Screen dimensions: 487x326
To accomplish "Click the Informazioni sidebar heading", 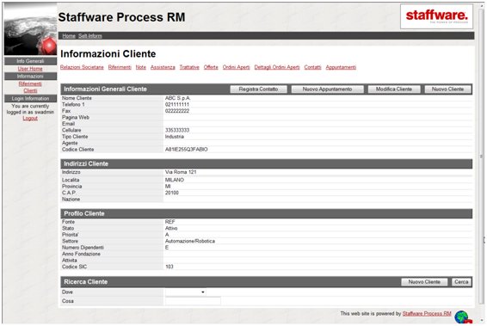I will coord(30,77).
